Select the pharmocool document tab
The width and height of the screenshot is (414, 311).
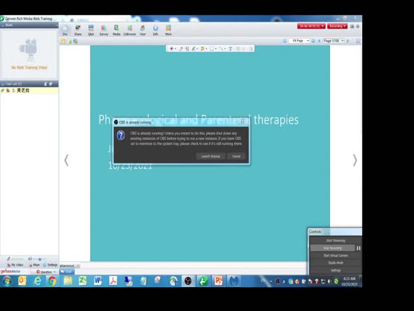click(67, 266)
